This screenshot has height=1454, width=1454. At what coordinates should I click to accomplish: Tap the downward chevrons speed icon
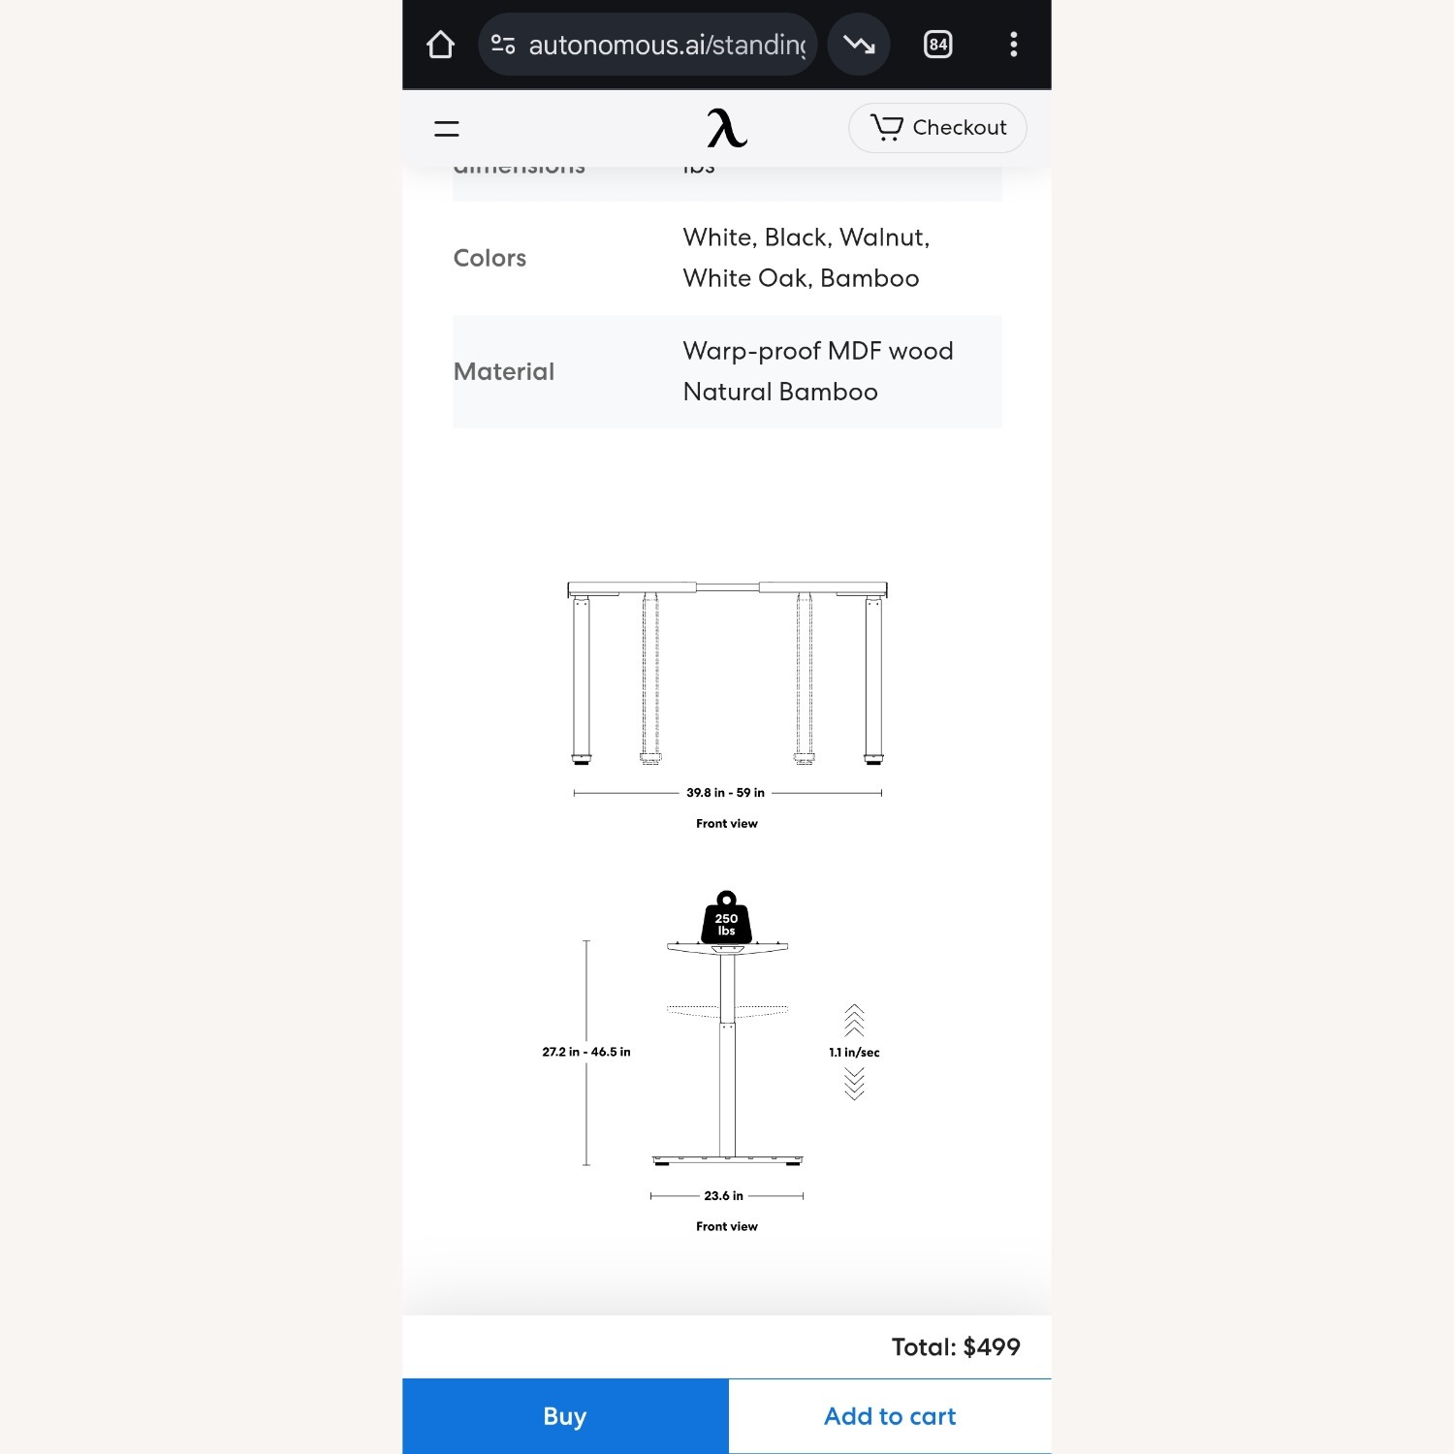(x=854, y=1084)
